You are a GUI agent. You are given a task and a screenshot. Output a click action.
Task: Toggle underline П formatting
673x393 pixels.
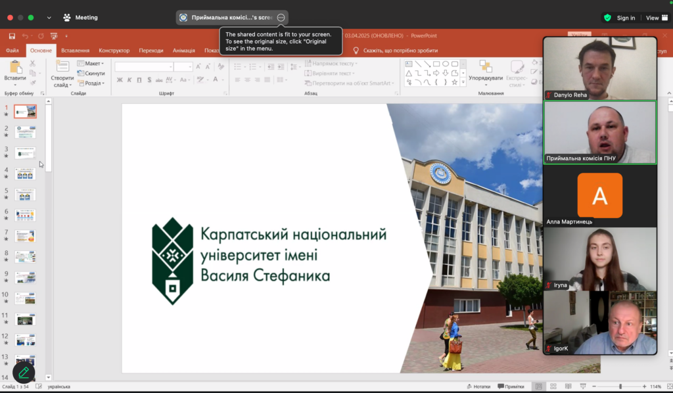pyautogui.click(x=139, y=80)
